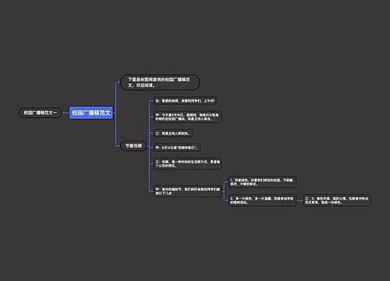Collapse the branch junction right of 节能低碳
Image resolution: width=390 pixels, height=281 pixels.
148,146
